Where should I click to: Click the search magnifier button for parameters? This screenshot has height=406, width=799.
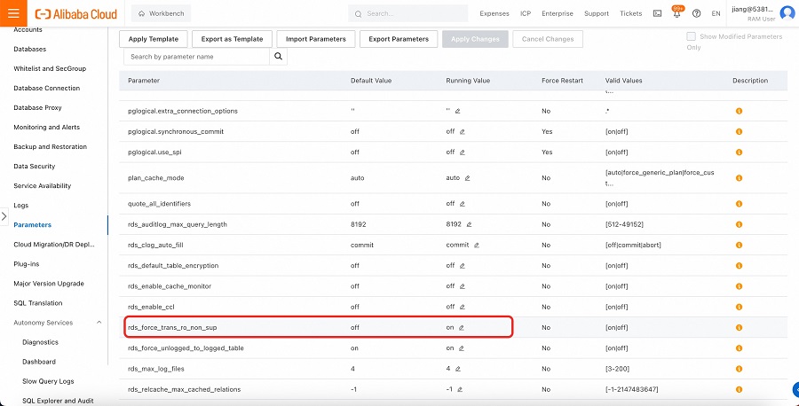(x=279, y=57)
